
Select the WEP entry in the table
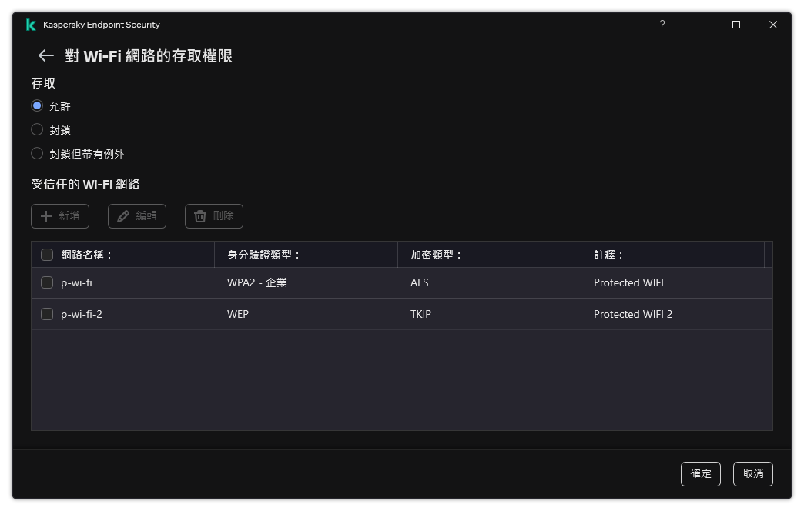tap(236, 314)
